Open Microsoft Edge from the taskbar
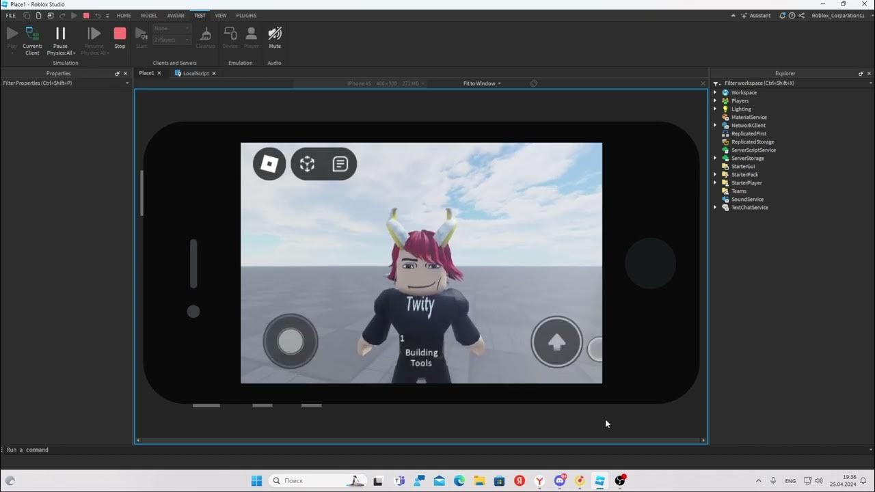This screenshot has height=492, width=875. pyautogui.click(x=459, y=480)
